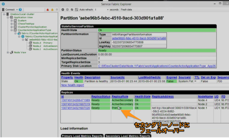The height and width of the screenshot is (138, 229).
Task: Click the Onebox/Local cluster server icon
Action: click(x=8, y=14)
